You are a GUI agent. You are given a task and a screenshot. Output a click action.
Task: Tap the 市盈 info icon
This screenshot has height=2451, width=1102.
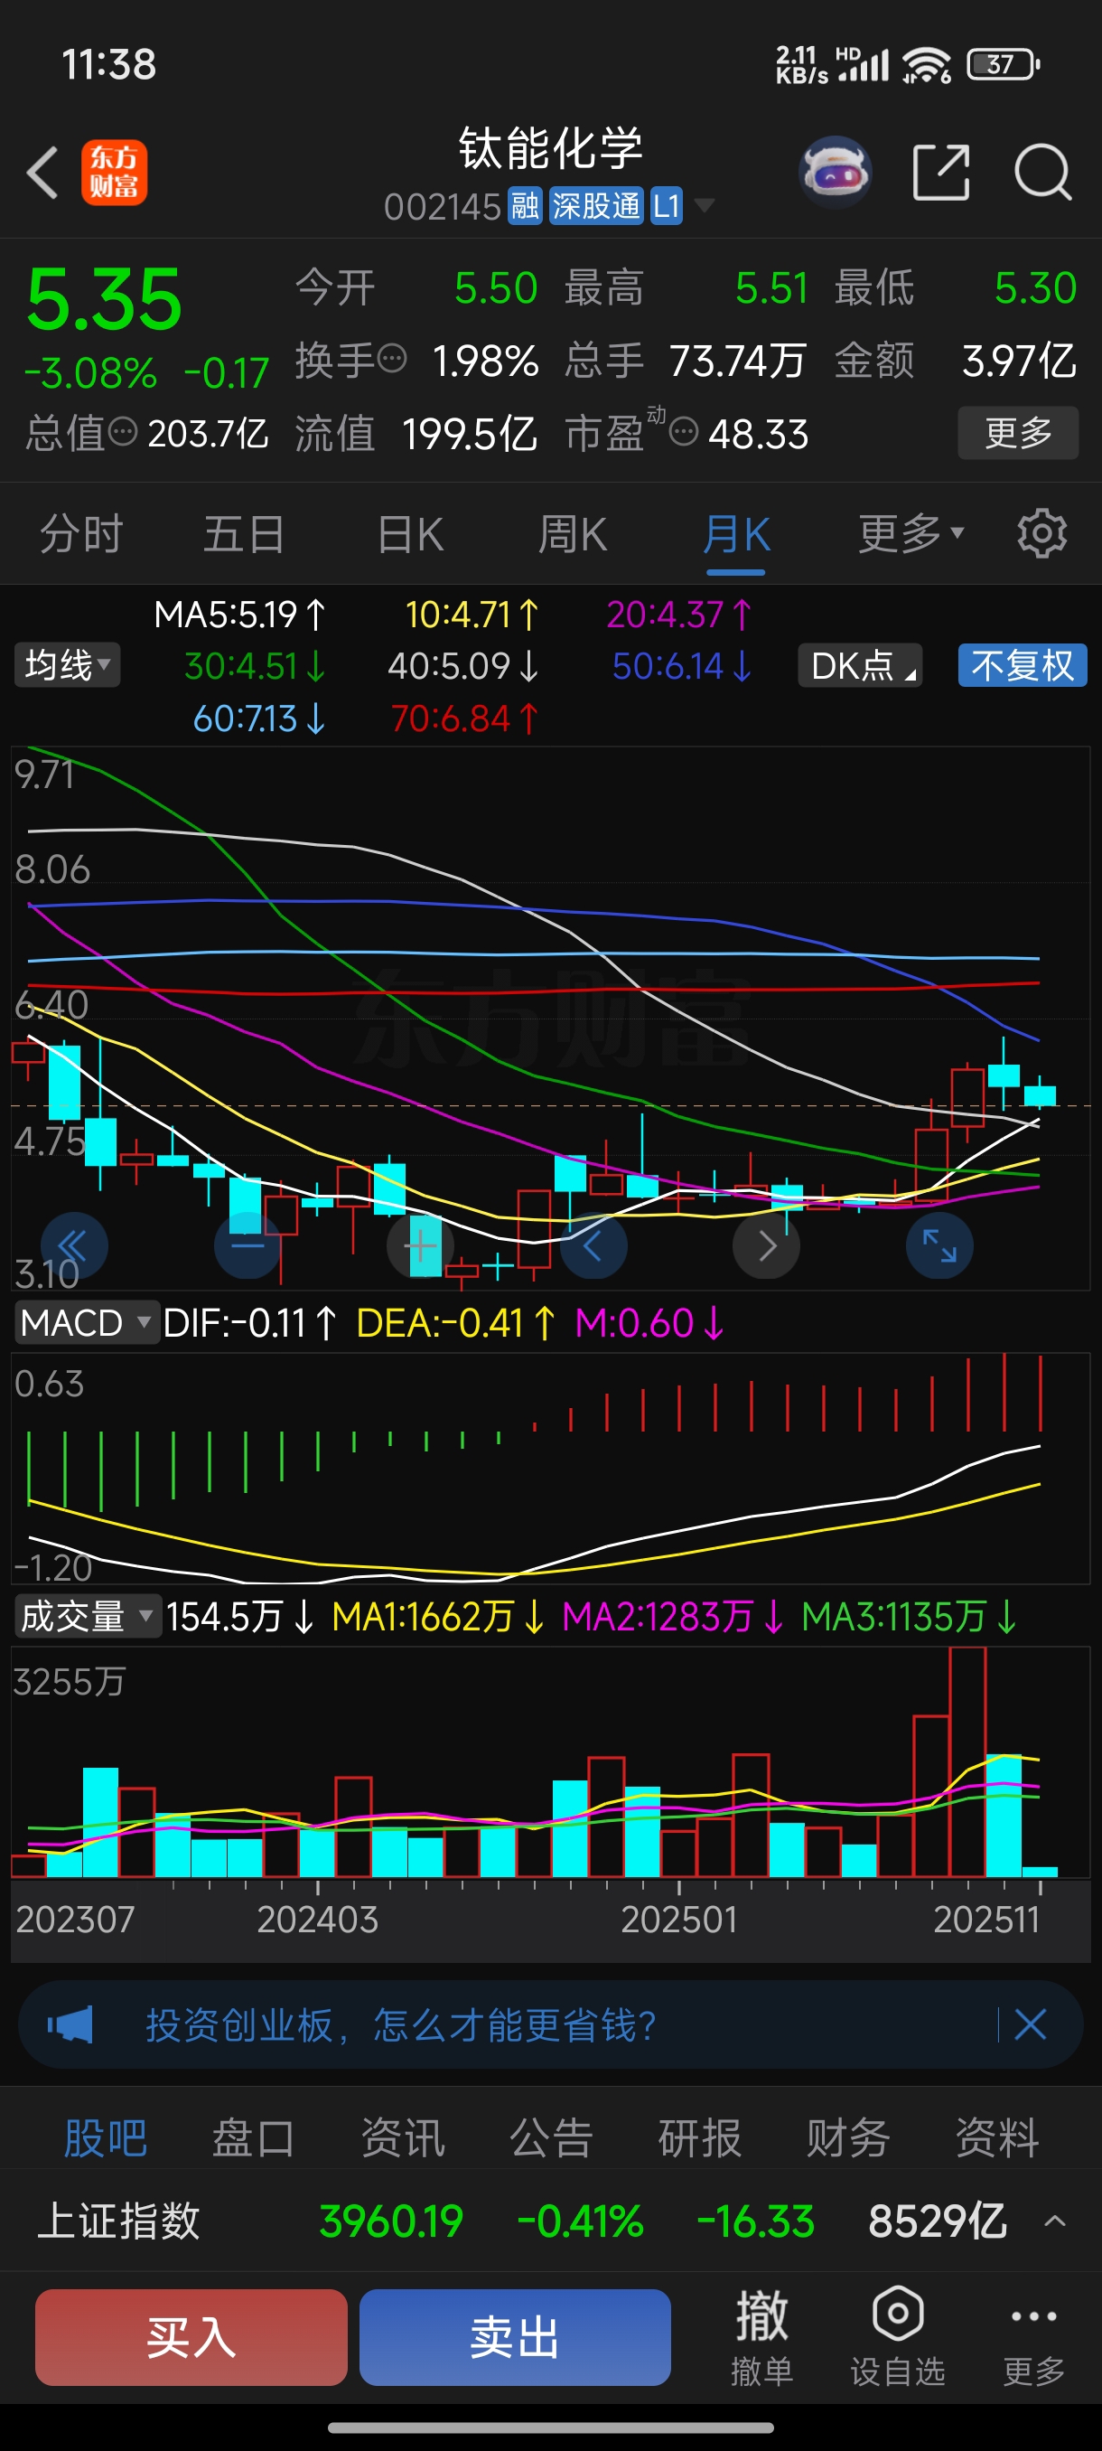pos(684,433)
